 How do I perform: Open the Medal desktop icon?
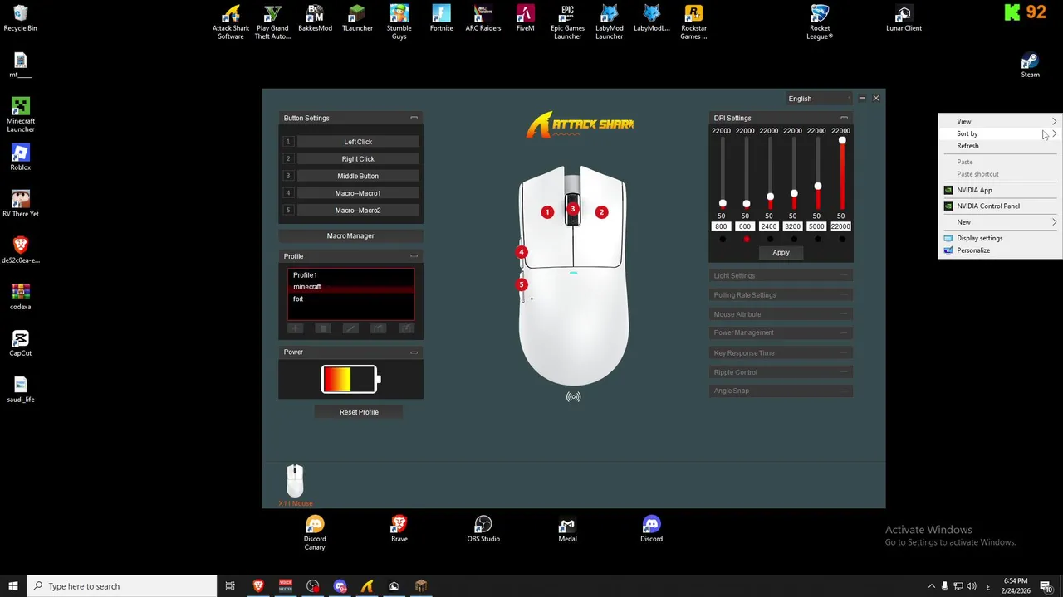point(567,529)
